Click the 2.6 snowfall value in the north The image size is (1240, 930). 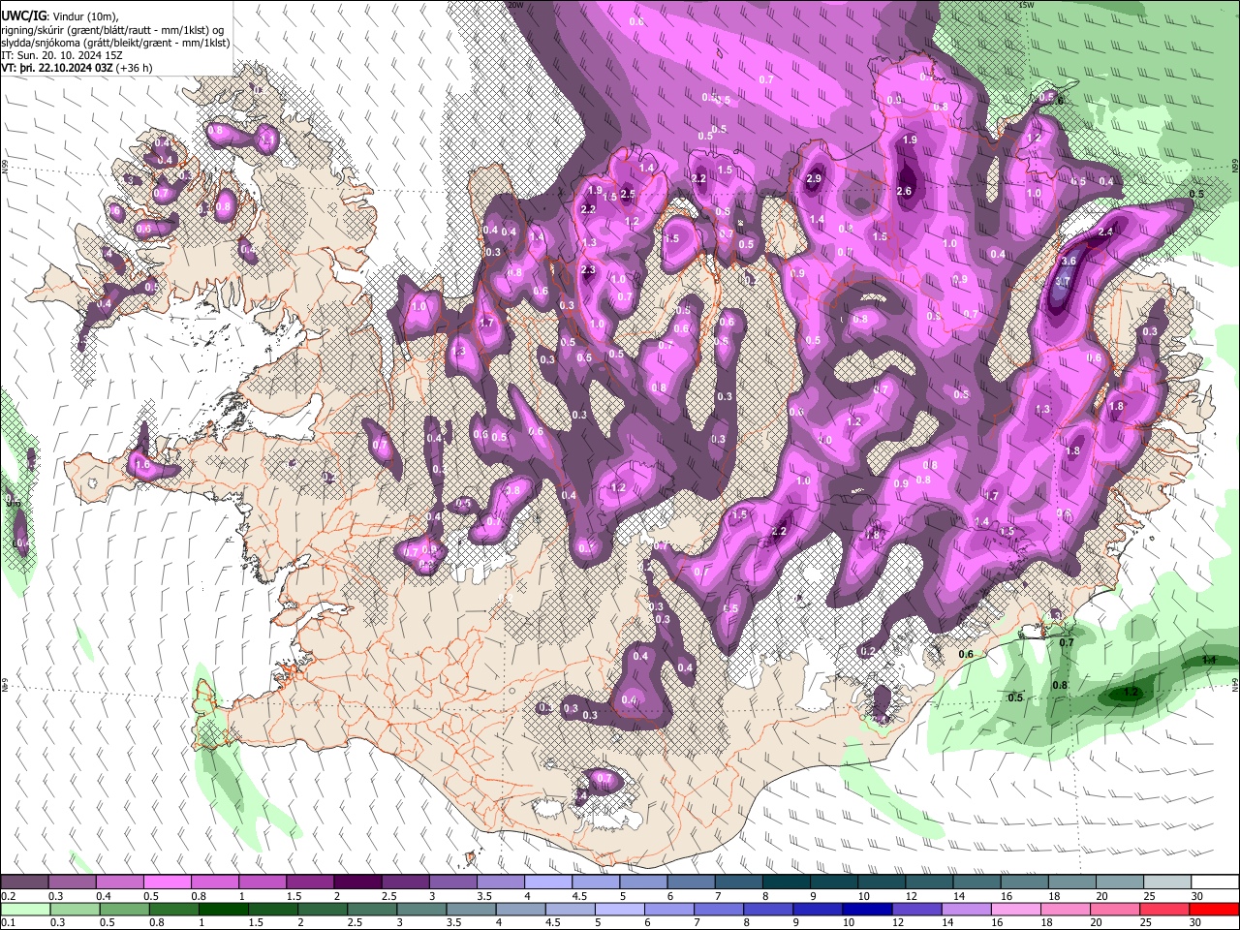(x=905, y=192)
